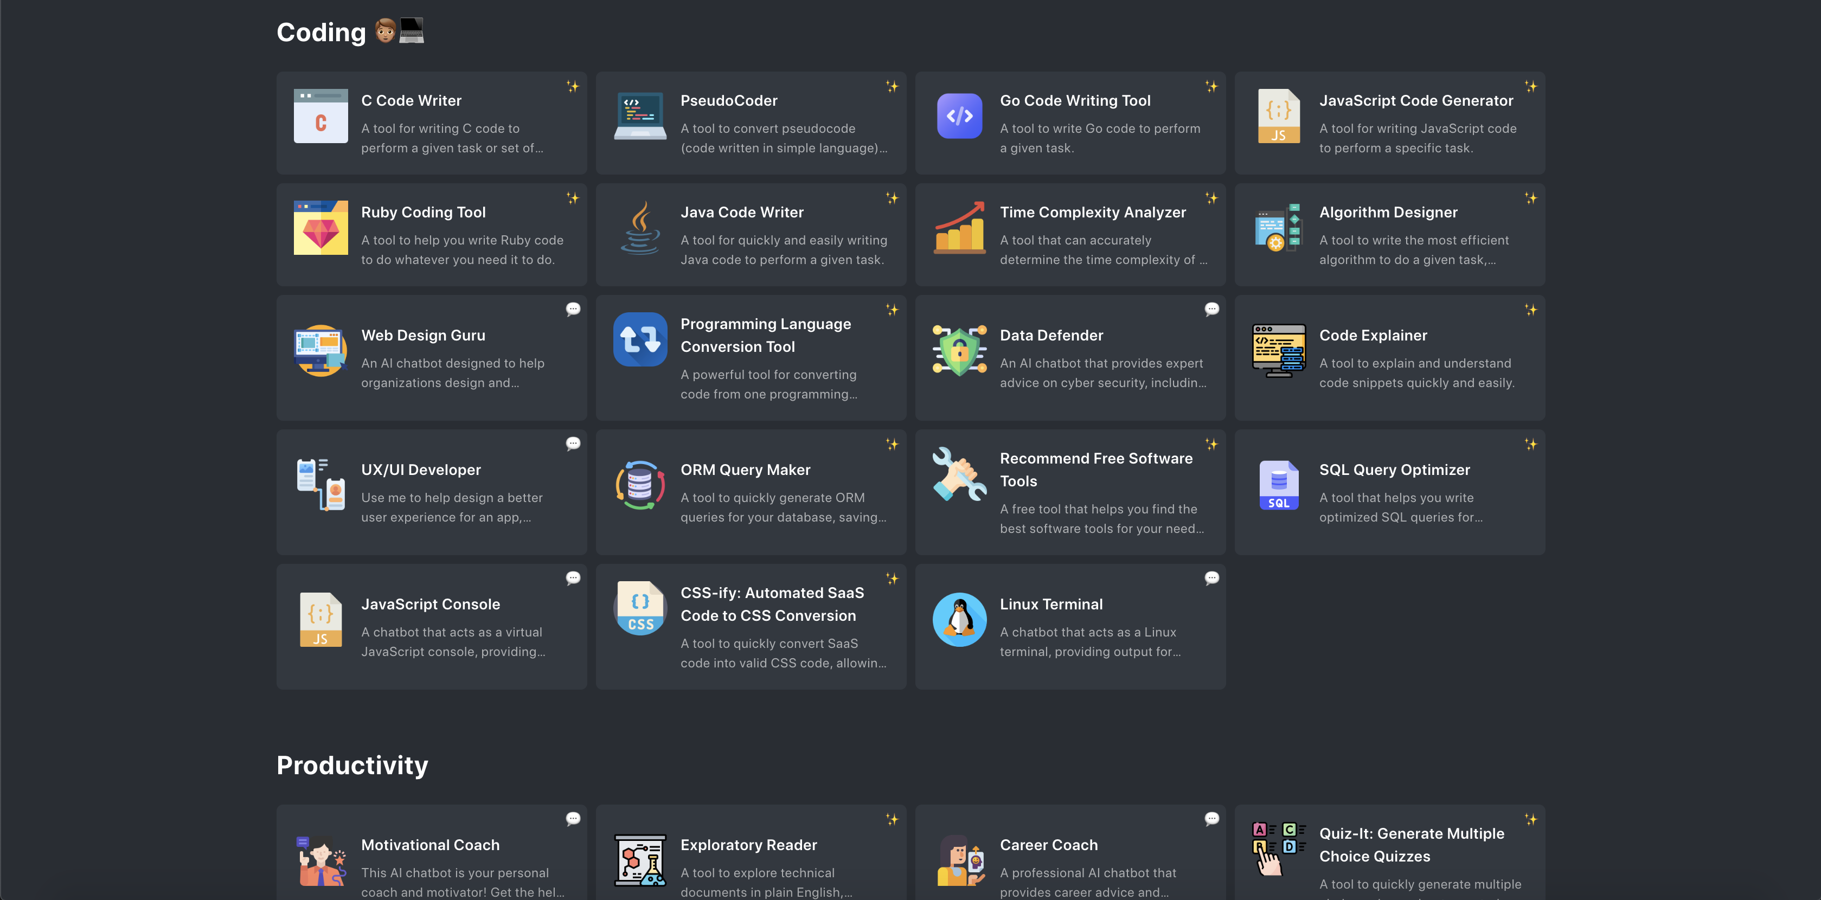Click the Data Defender shield icon
This screenshot has height=900, width=1821.
(x=959, y=351)
